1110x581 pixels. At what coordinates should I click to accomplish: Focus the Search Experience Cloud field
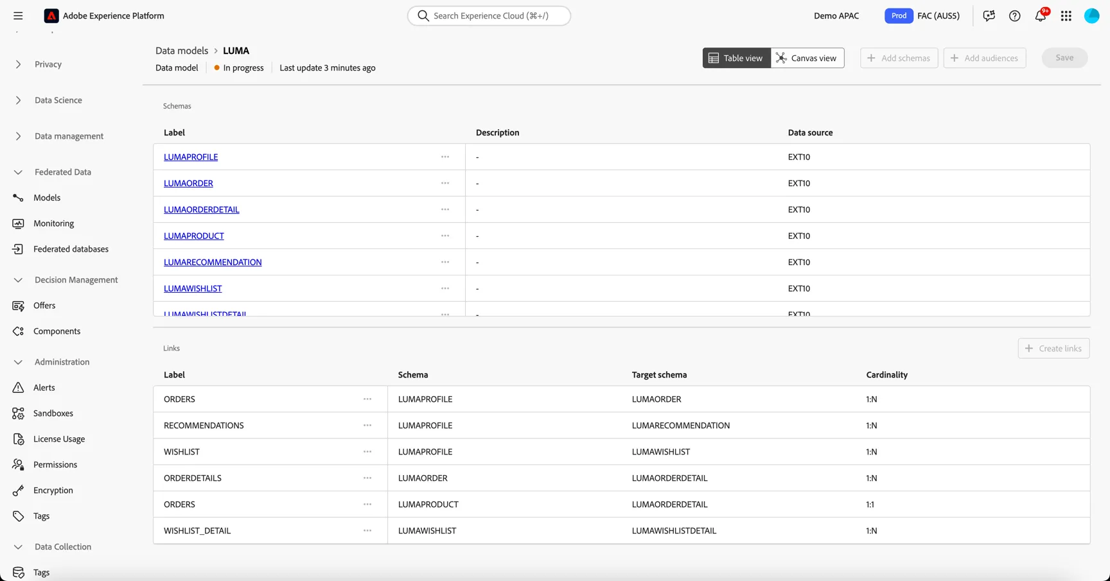pyautogui.click(x=489, y=15)
